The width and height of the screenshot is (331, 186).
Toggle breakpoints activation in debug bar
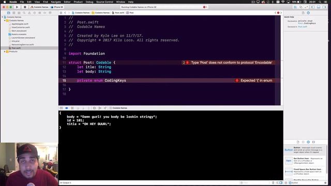tap(67, 108)
